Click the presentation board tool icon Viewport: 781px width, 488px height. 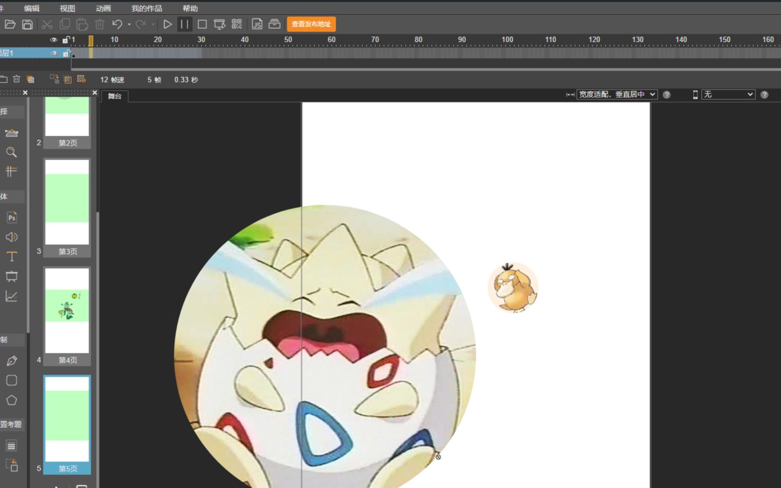pos(11,276)
